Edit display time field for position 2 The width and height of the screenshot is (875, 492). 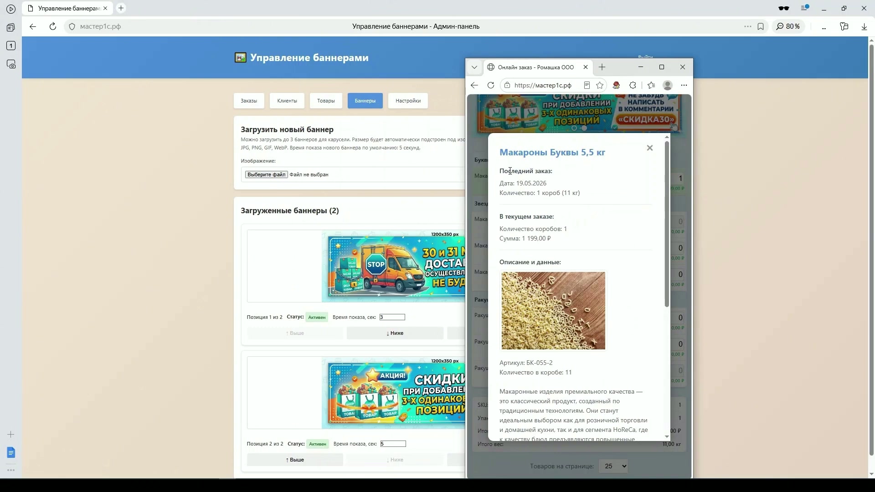393,444
